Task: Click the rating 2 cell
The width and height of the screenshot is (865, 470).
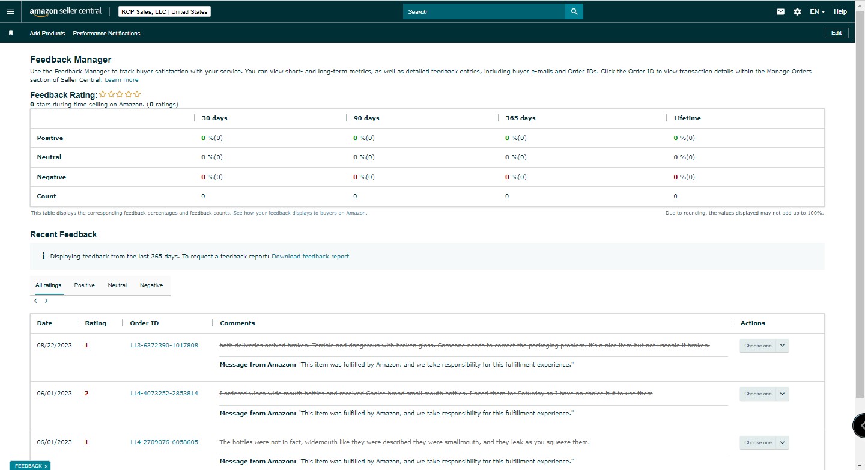Action: (x=86, y=394)
